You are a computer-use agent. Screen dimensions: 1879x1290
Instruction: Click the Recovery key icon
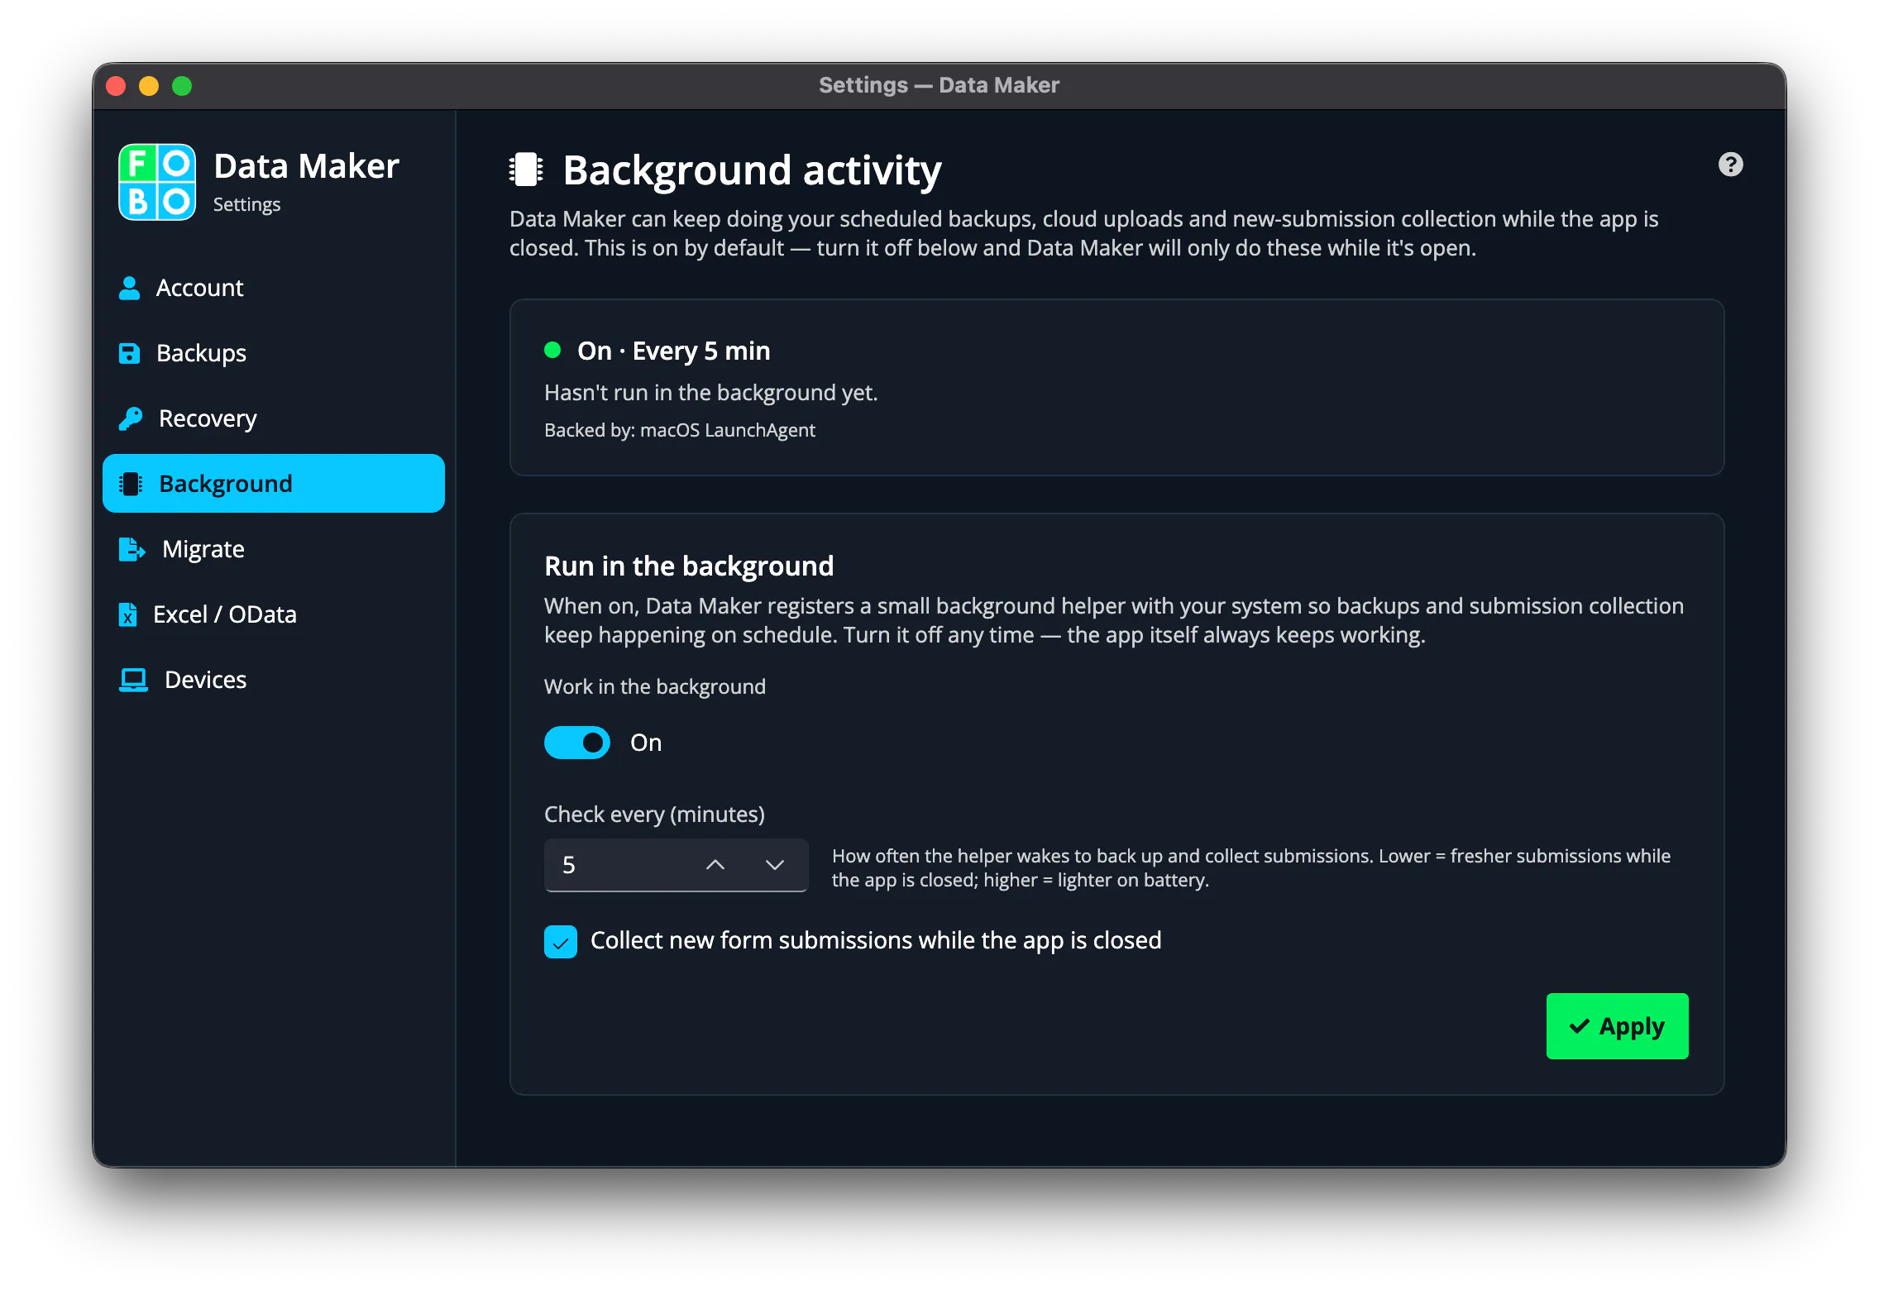tap(131, 418)
